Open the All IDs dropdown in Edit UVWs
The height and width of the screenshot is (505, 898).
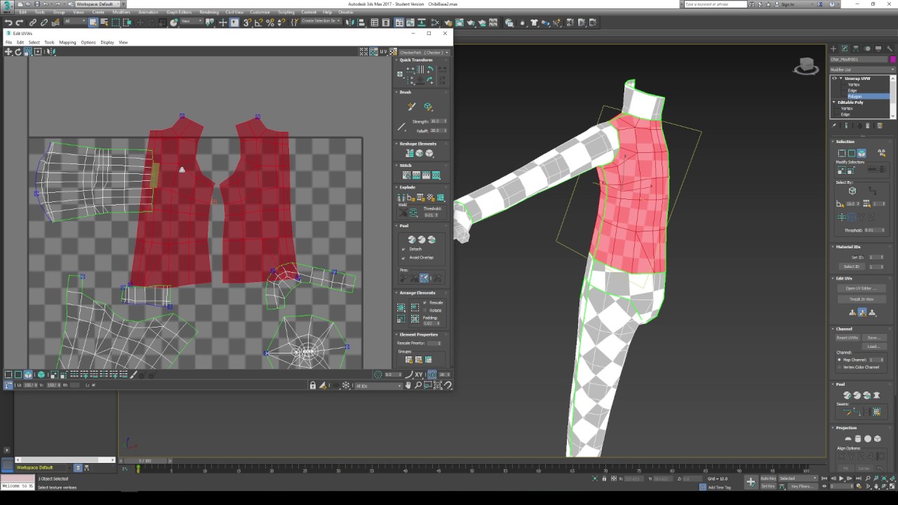[x=379, y=386]
